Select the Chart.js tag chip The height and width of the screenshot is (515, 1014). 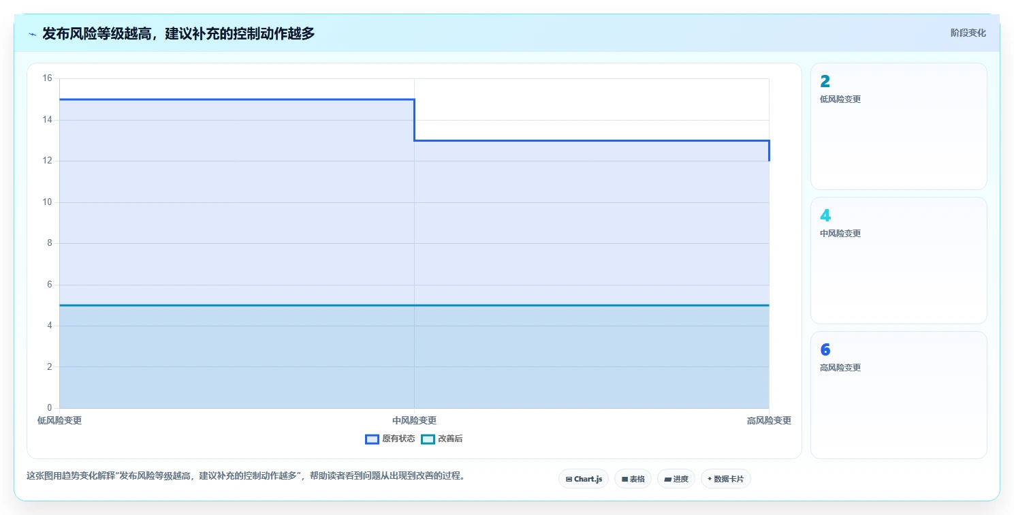click(584, 479)
